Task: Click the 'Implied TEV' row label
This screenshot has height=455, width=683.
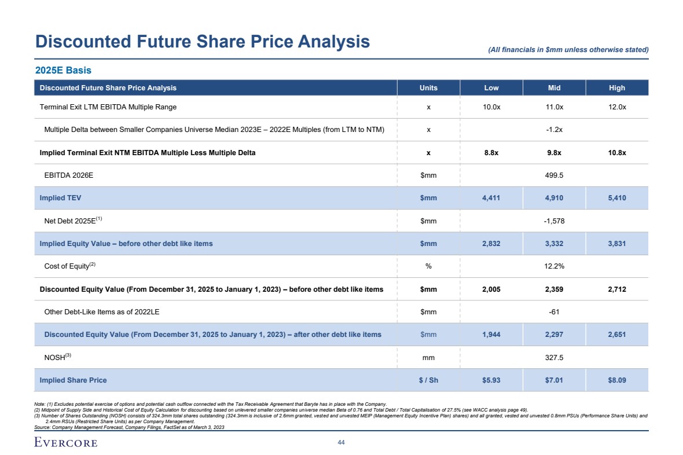Action: pos(60,198)
